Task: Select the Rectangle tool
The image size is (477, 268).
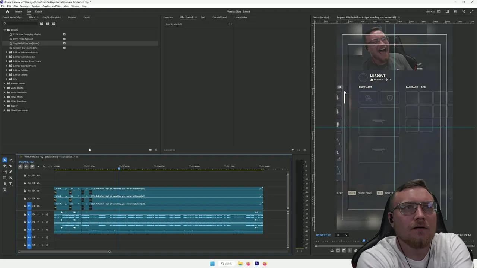Action: pyautogui.click(x=4, y=178)
